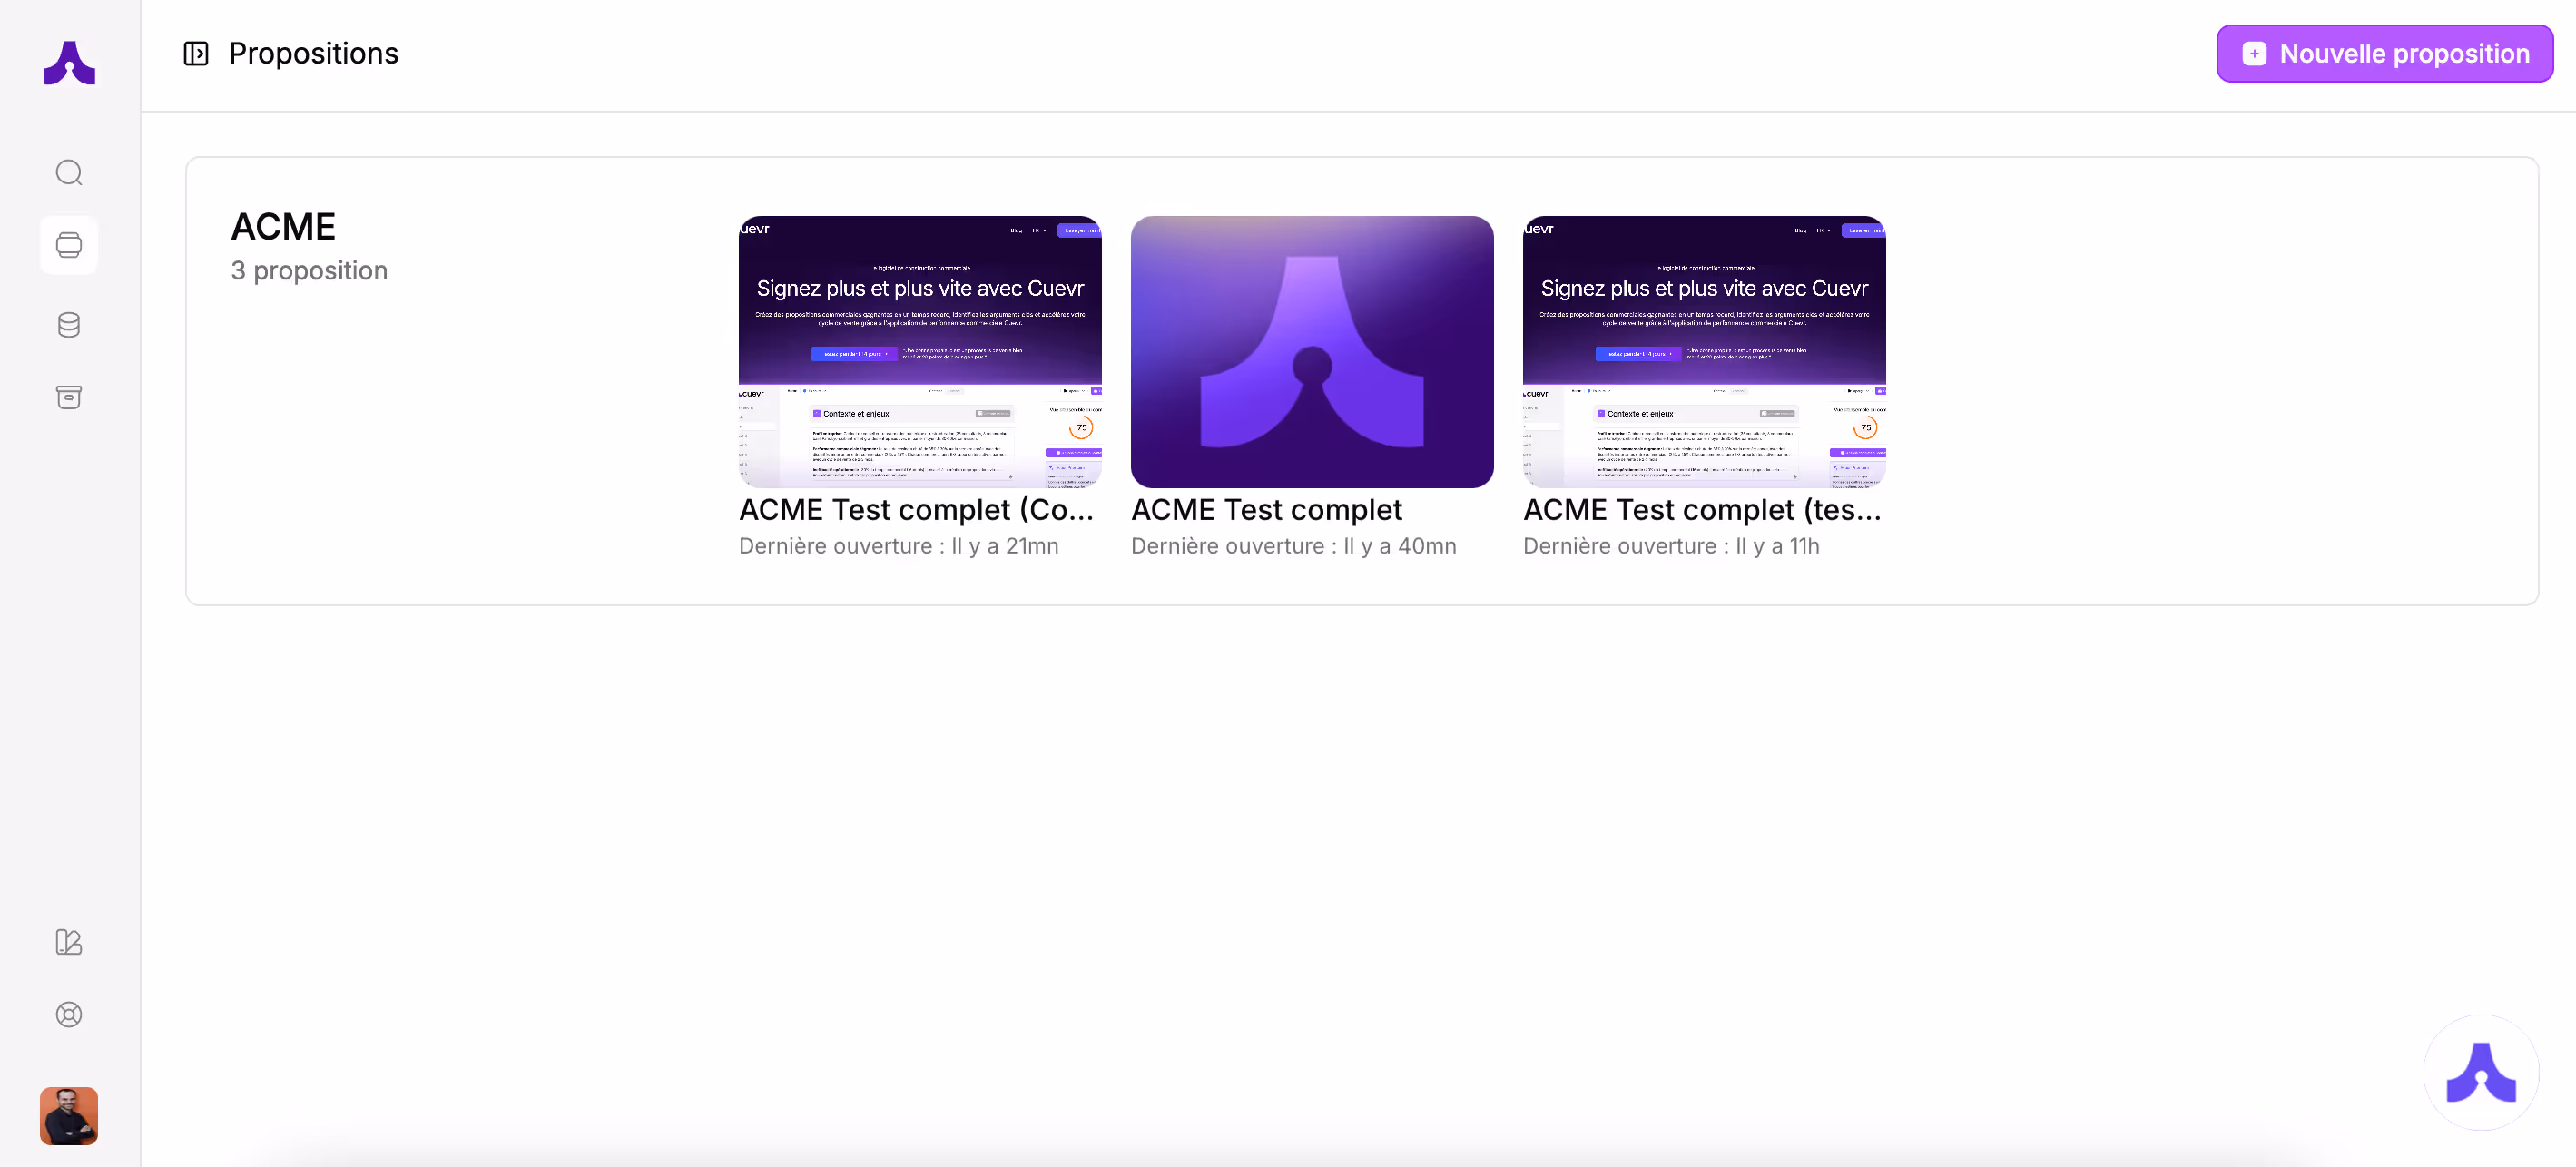
Task: Click the ACME Test complet (Co... title
Action: [916, 510]
